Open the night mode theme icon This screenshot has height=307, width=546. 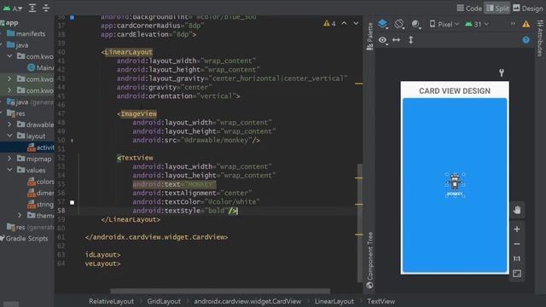coord(415,24)
